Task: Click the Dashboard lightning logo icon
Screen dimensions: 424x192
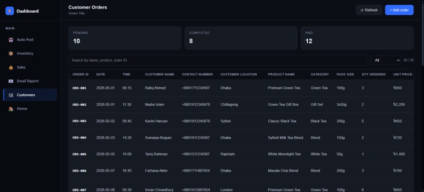Action: 9,11
